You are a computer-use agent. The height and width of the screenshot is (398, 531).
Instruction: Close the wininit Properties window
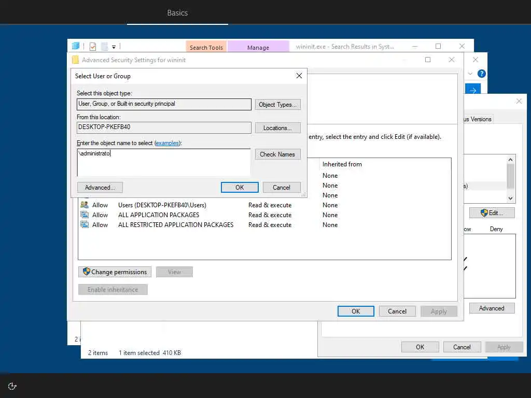(x=519, y=101)
